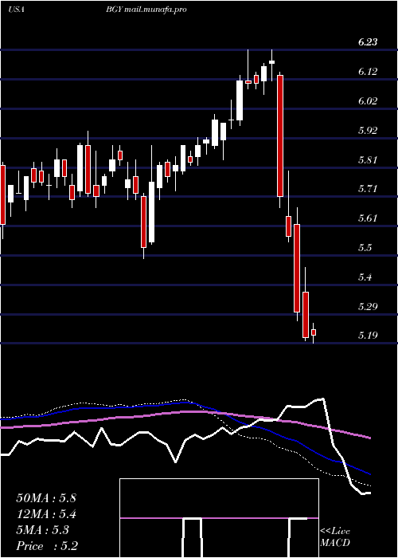
Task: Click the tallest red candlestick falling from 6.12
Action: pos(280,136)
